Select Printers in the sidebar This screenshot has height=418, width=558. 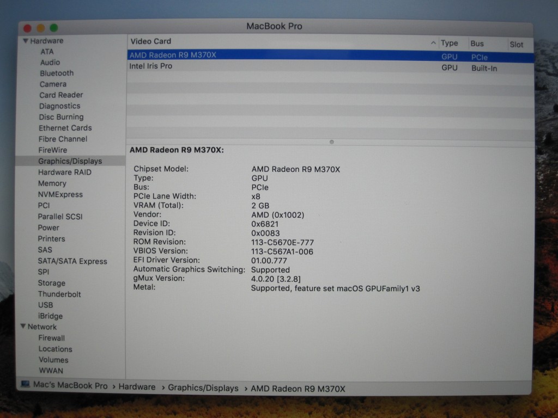51,238
